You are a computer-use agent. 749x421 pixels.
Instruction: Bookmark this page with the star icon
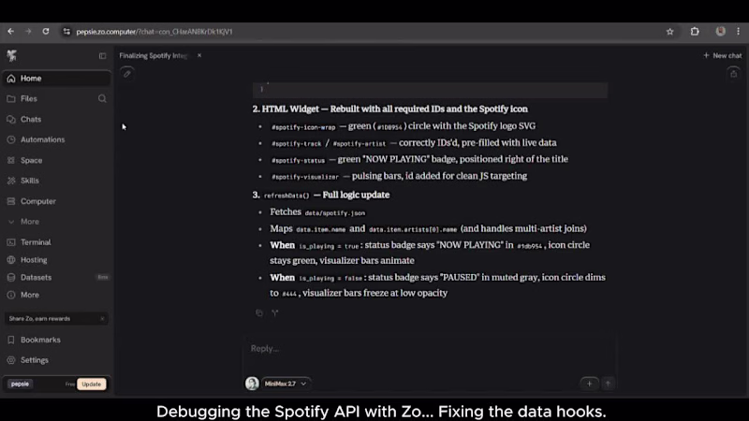click(x=669, y=32)
